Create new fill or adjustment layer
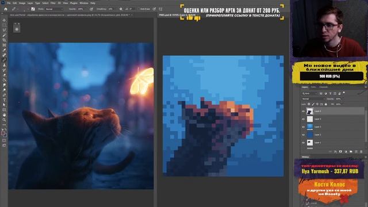This screenshot has height=207, width=368. click(x=346, y=151)
